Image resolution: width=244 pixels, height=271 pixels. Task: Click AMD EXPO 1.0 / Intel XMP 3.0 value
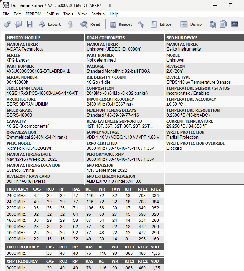tap(114, 181)
